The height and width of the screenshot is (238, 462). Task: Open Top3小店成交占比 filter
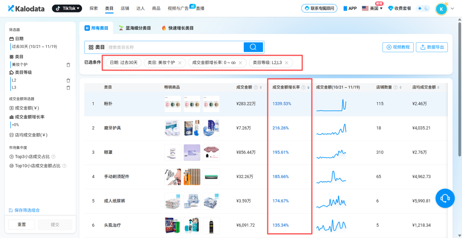coord(30,157)
